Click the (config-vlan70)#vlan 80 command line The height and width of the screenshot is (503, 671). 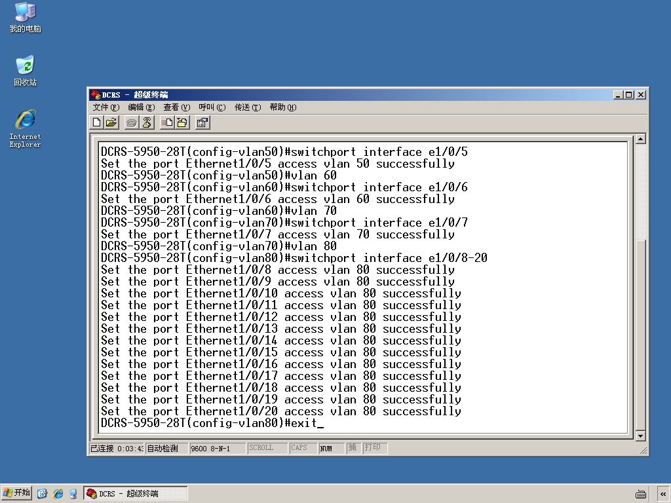tap(219, 246)
